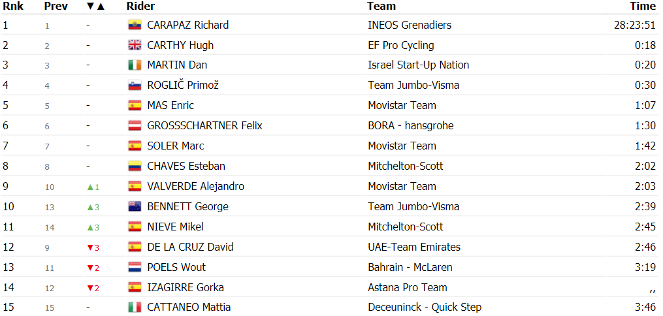Open the INEOS Grenadiers team link
Image resolution: width=663 pixels, height=316 pixels.
[x=410, y=25]
